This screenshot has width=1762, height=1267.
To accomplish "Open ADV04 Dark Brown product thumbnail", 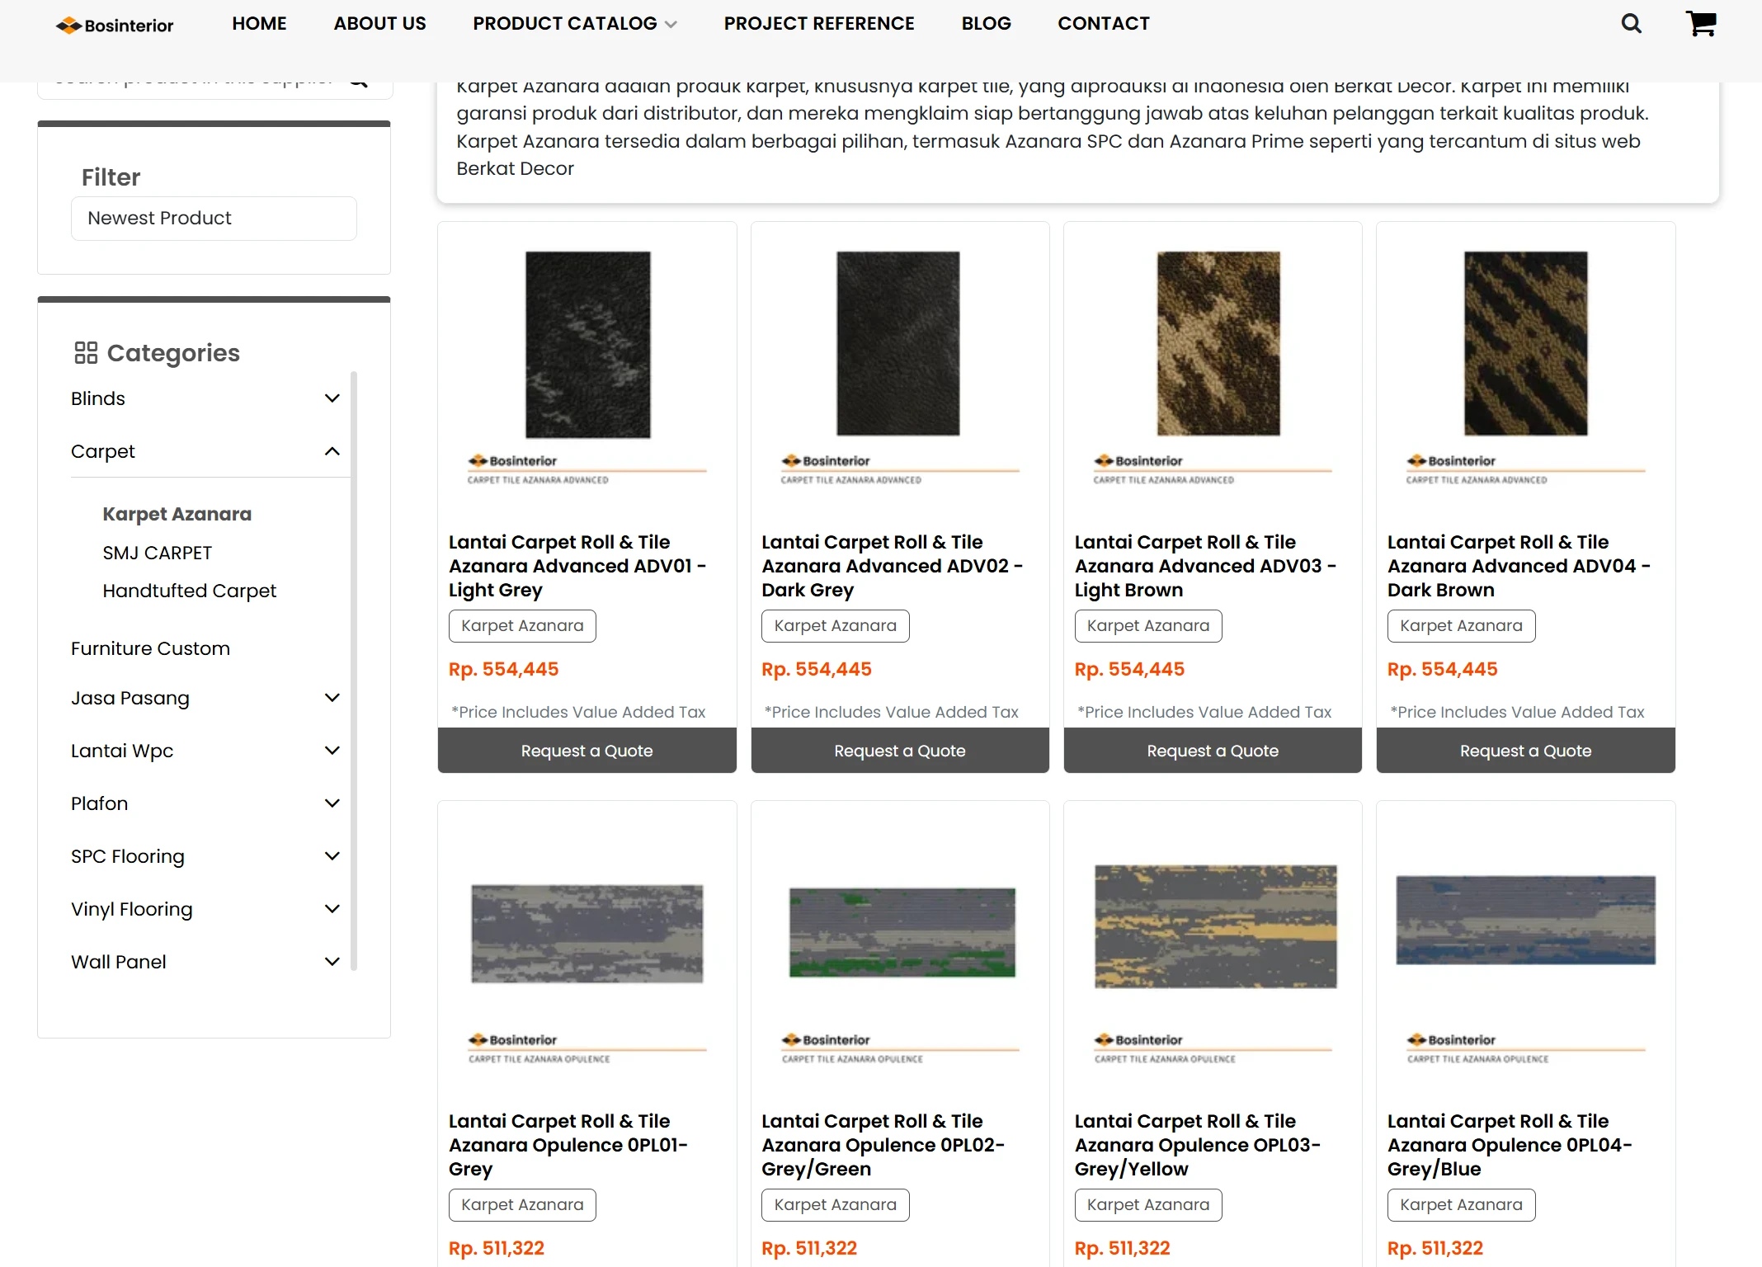I will [1525, 369].
